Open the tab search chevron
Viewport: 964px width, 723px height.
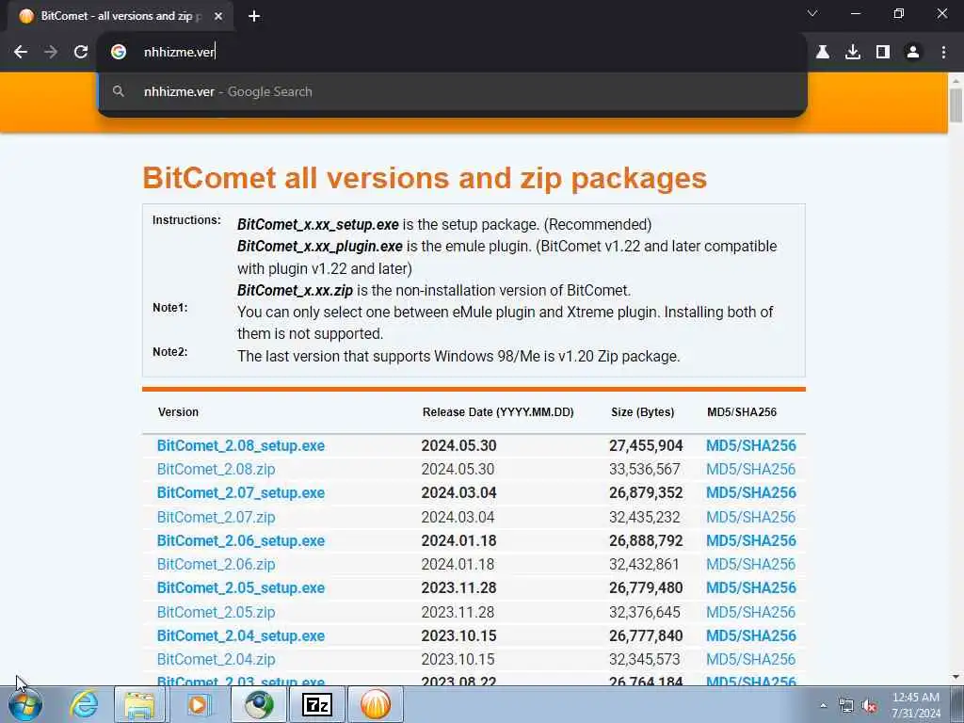coord(812,13)
